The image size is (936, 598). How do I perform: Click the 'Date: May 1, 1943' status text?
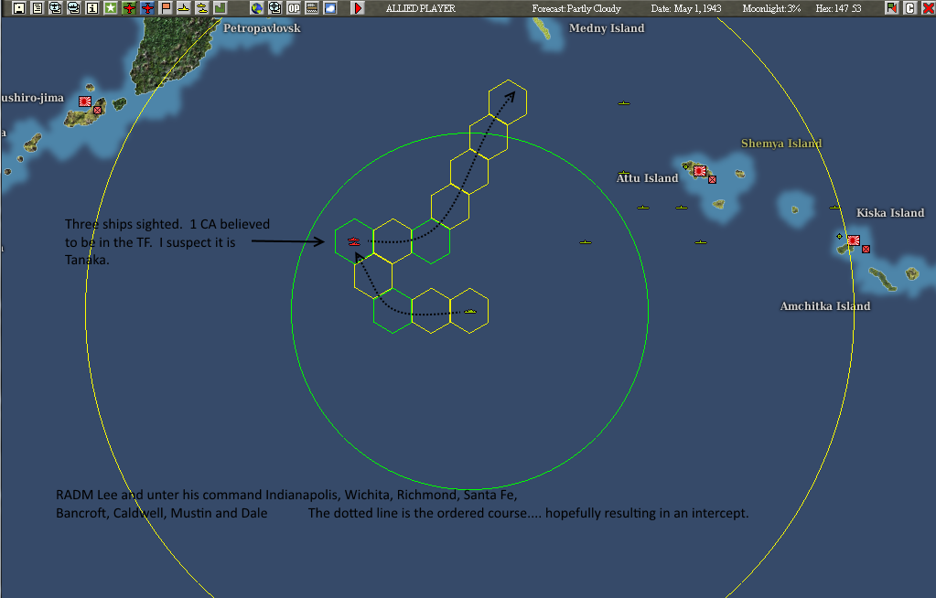coord(686,8)
